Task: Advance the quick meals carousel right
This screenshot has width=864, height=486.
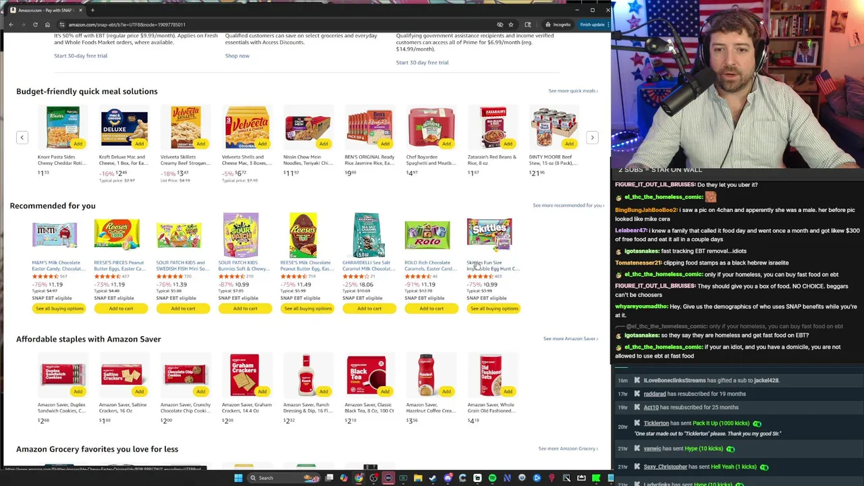Action: pos(592,138)
